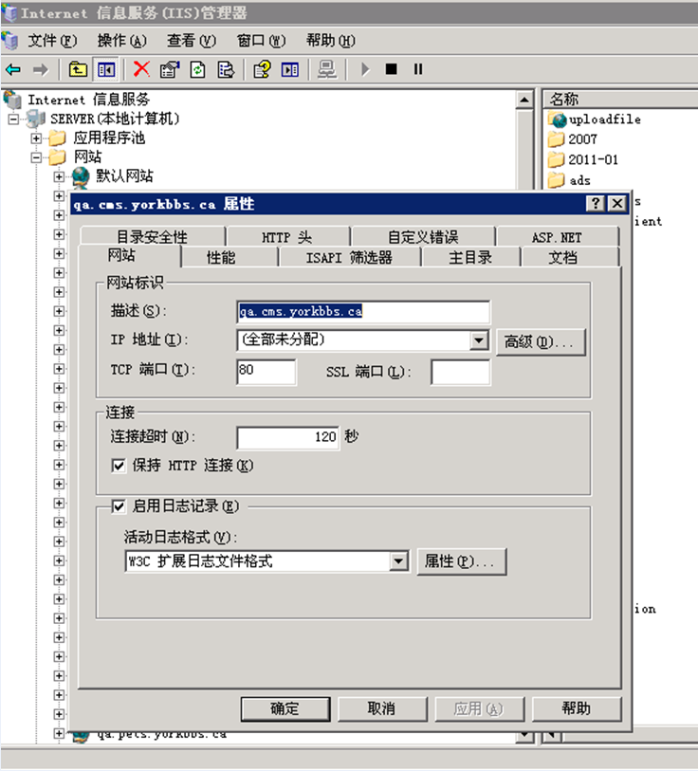Click the 默认网站 globe icon
Viewport: 698px width, 771px height.
point(81,176)
